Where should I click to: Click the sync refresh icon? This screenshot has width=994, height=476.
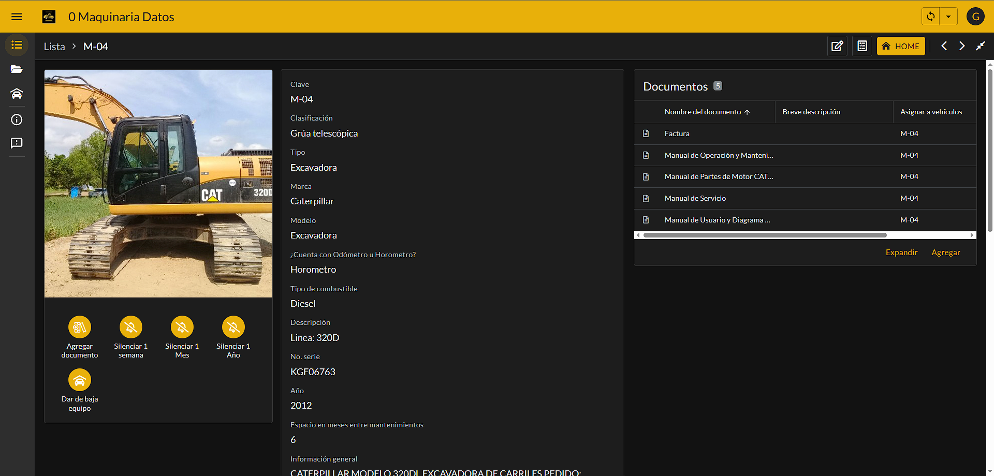(x=931, y=17)
